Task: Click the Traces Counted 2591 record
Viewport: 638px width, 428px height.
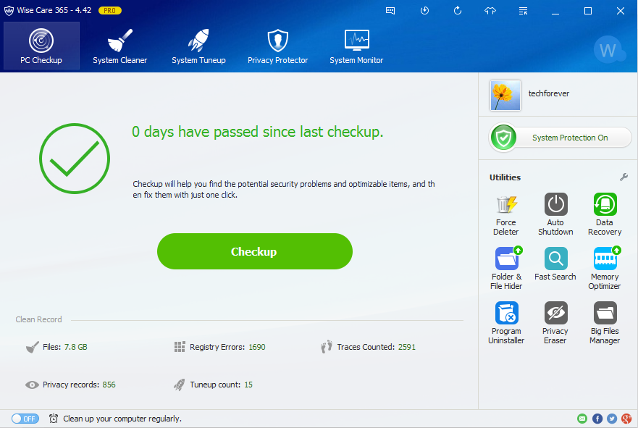Action: coord(368,347)
